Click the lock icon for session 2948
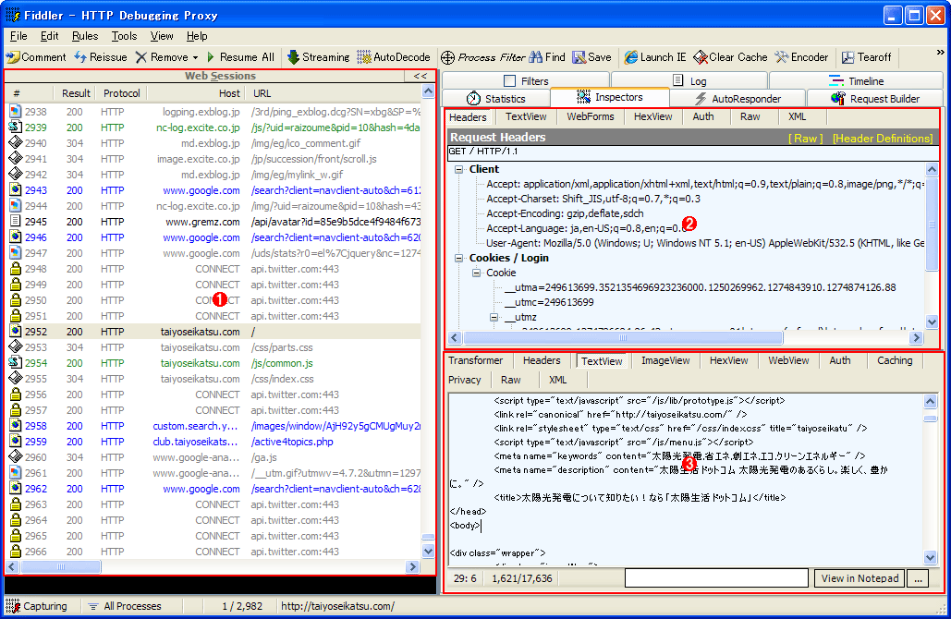 click(15, 268)
